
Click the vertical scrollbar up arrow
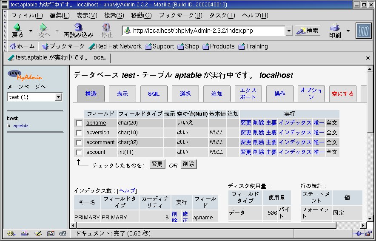(370, 69)
